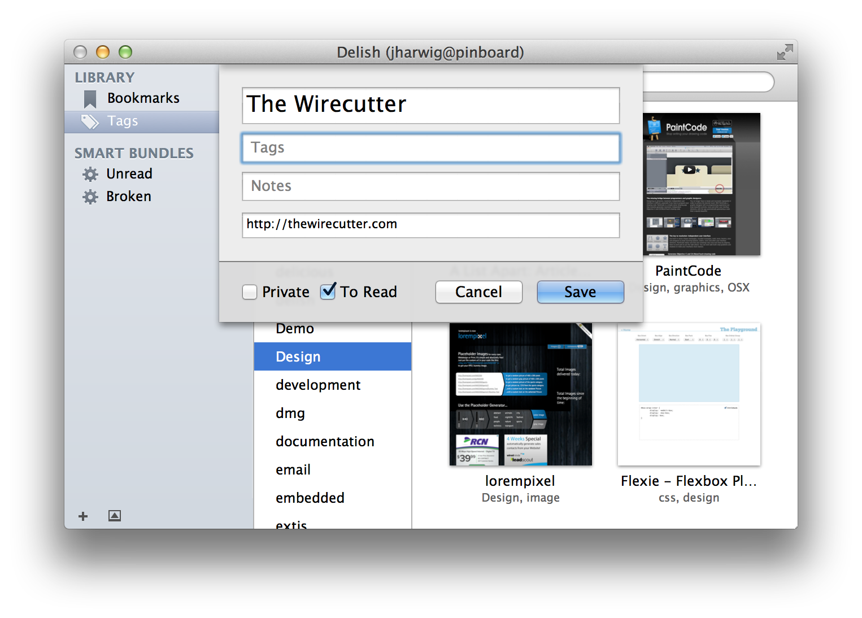Cancel the bookmark dialog

point(478,292)
